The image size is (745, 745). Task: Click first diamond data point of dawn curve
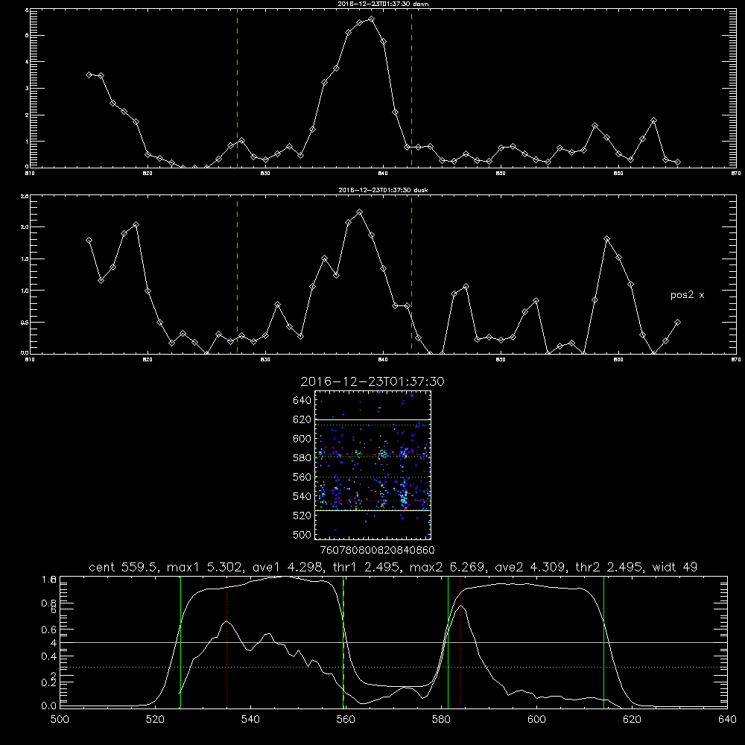tap(89, 74)
